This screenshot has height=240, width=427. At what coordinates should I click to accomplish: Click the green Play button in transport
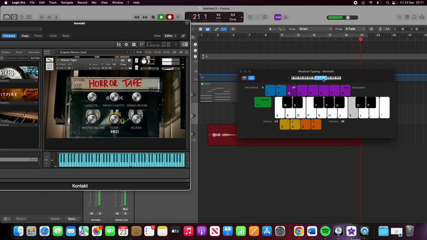pyautogui.click(x=161, y=17)
